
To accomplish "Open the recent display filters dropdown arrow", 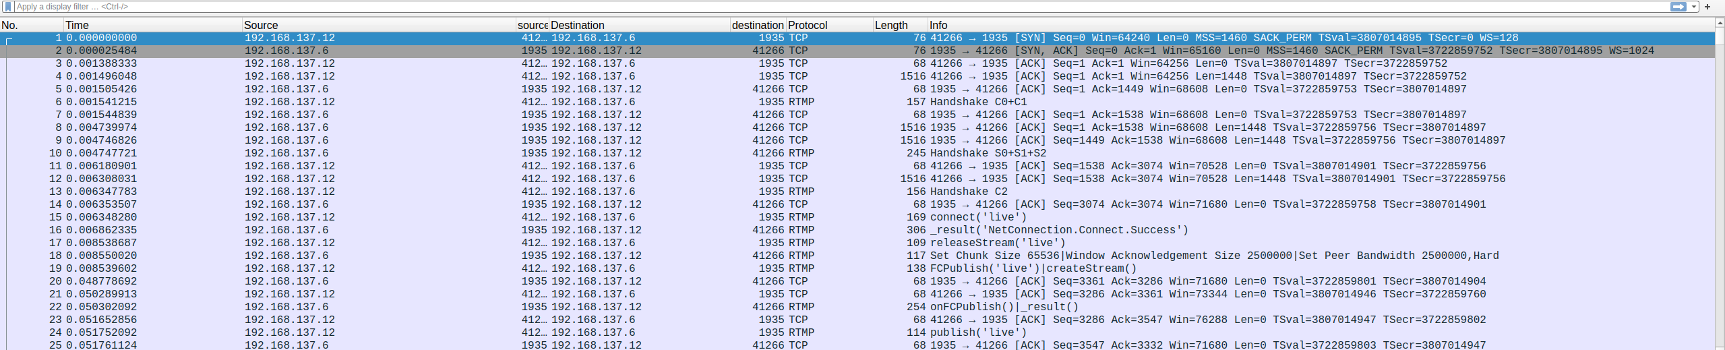I will pyautogui.click(x=1694, y=7).
